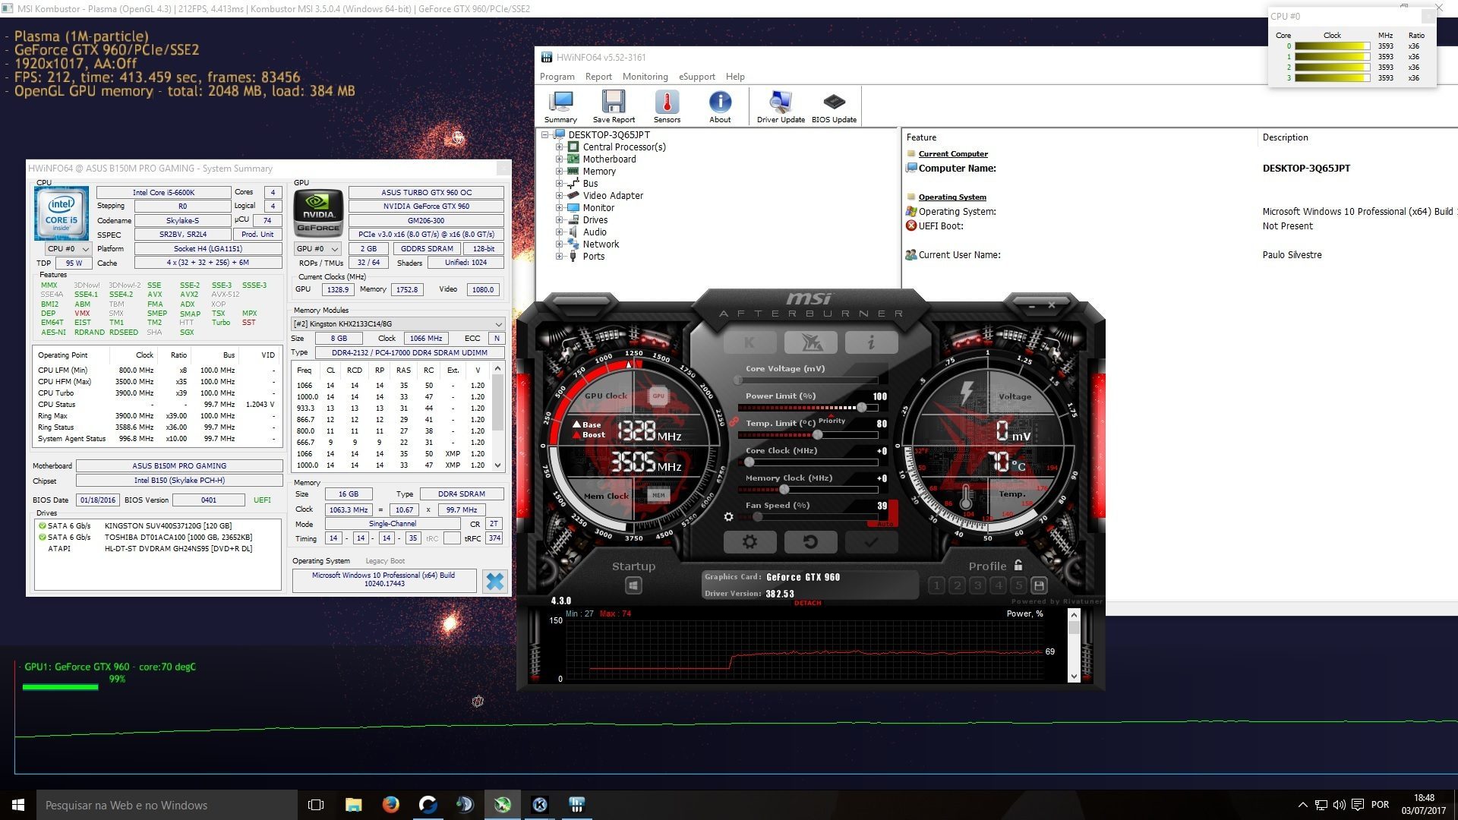Image resolution: width=1458 pixels, height=820 pixels.
Task: Open File Explorer from the taskbar
Action: (353, 805)
